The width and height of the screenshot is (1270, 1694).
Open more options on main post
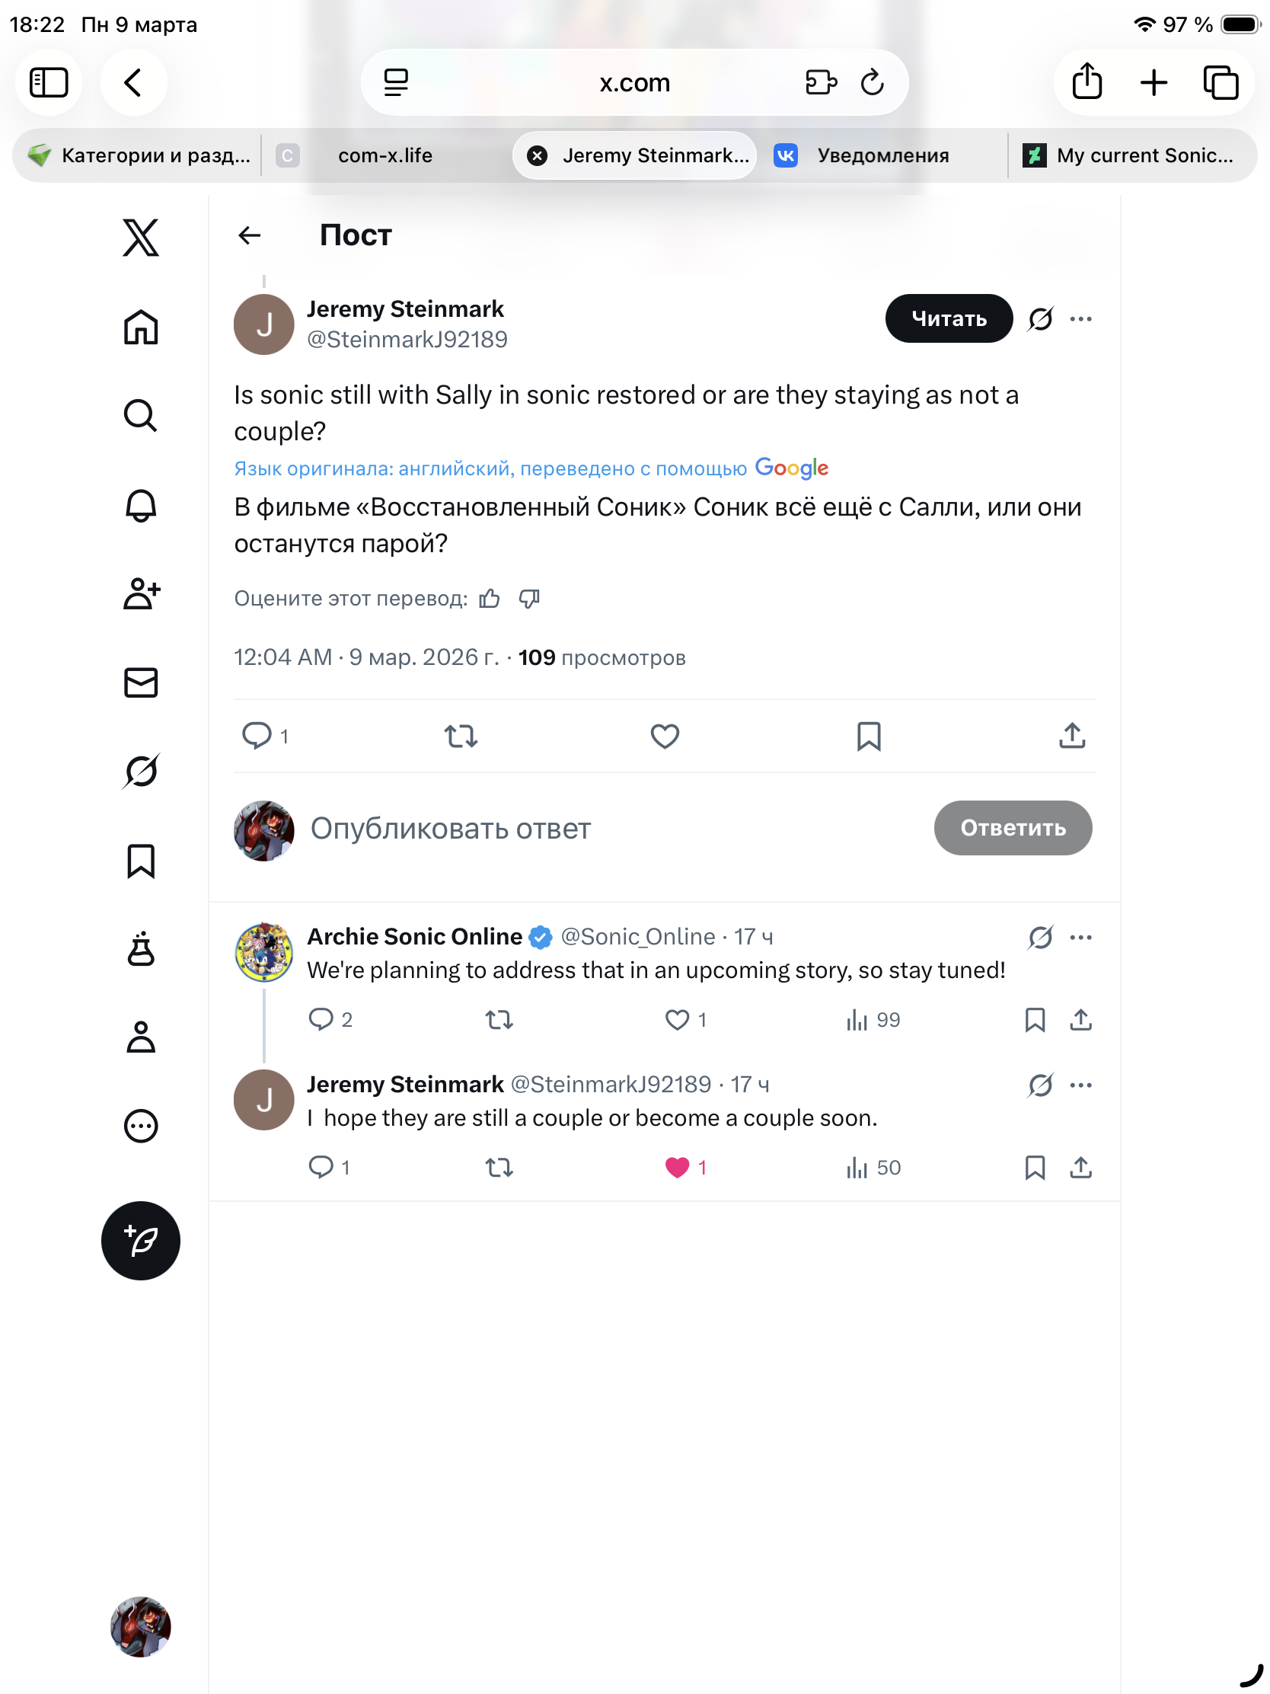pyautogui.click(x=1080, y=318)
